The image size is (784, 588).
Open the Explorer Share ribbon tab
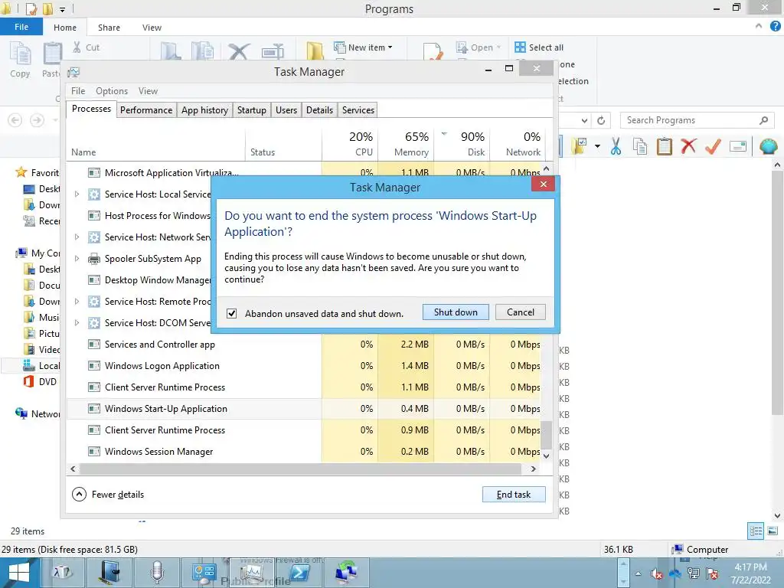coord(109,28)
